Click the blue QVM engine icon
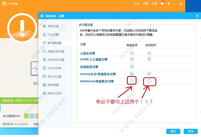Image resolution: width=201 pixels, height=137 pixels. (x=32, y=116)
